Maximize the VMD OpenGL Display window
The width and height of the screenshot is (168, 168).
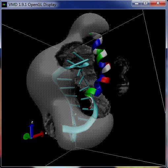146,3
